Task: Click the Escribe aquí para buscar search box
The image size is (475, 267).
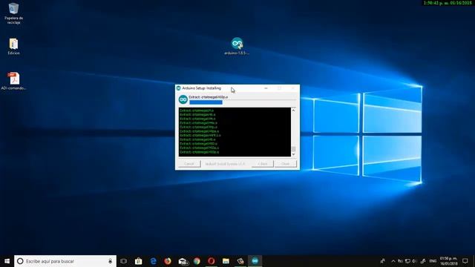Action: pyautogui.click(x=65, y=261)
